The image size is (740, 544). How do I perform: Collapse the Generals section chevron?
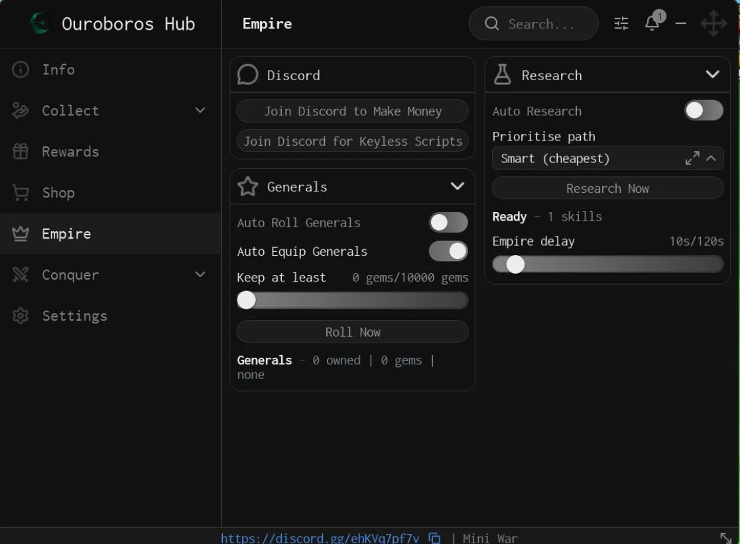(x=458, y=186)
